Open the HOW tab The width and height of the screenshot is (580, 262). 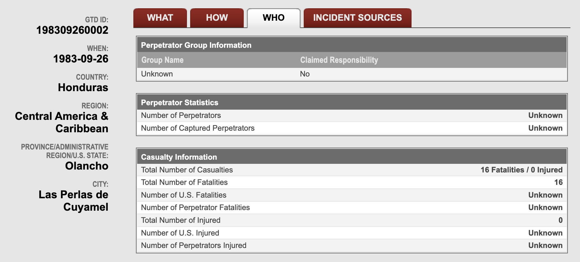(217, 18)
